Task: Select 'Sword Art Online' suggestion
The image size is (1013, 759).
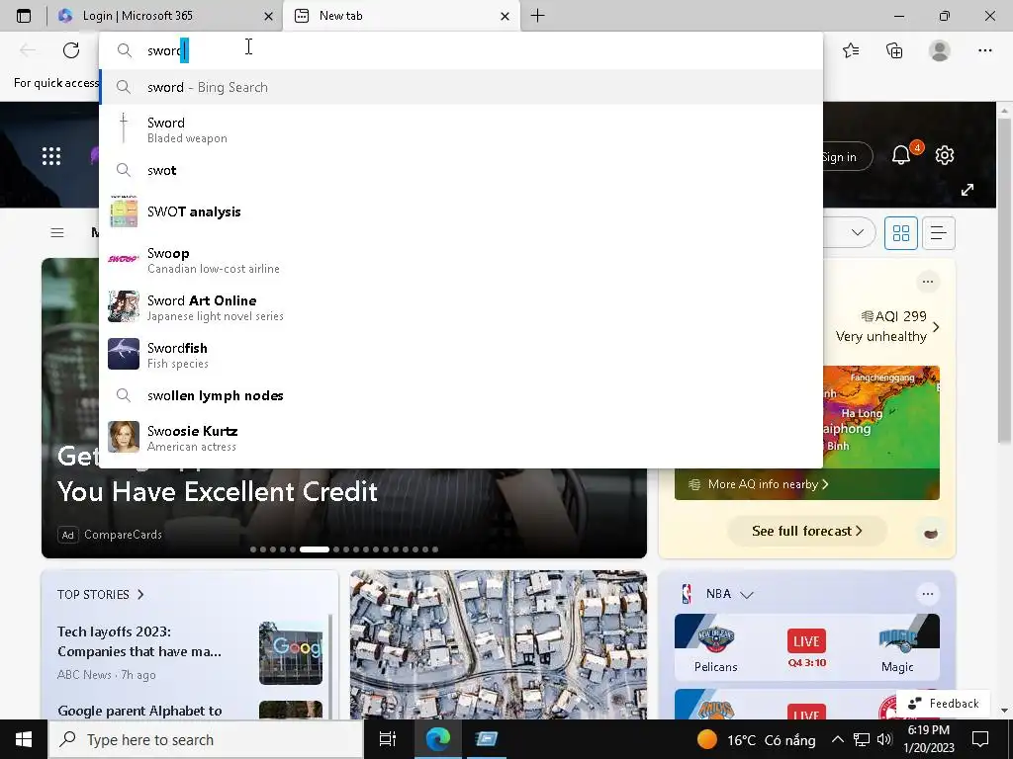Action: click(461, 307)
